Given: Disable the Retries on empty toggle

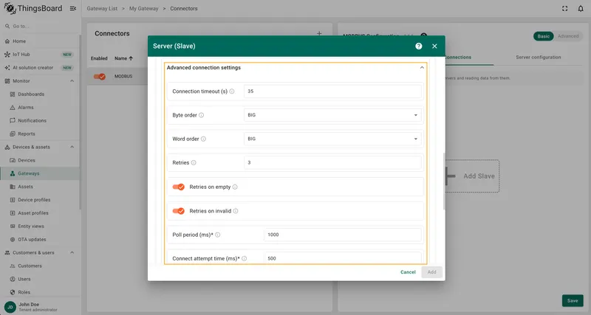Looking at the screenshot, I should click(x=178, y=187).
